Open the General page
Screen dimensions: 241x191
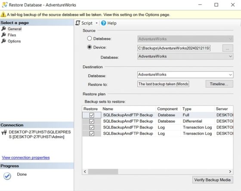coord(15,29)
